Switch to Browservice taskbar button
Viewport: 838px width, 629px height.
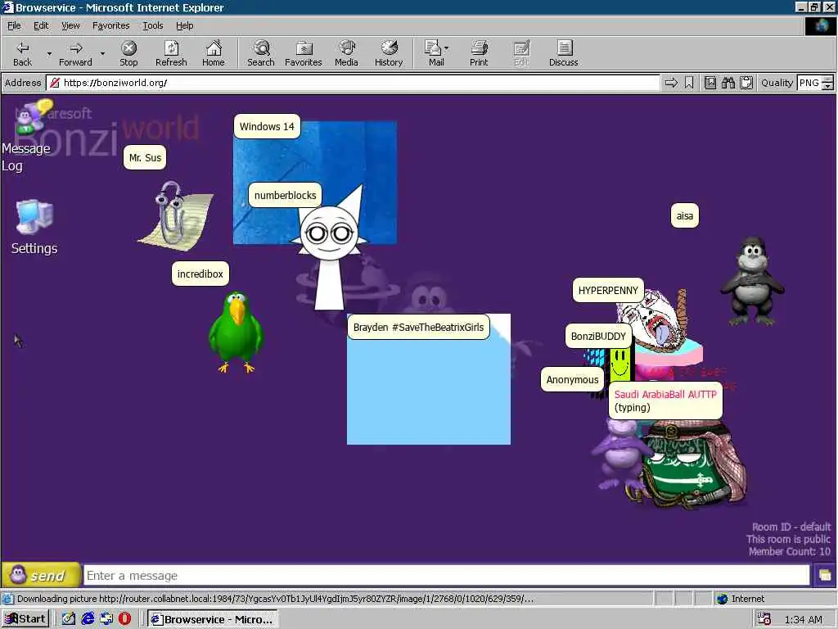pyautogui.click(x=213, y=619)
